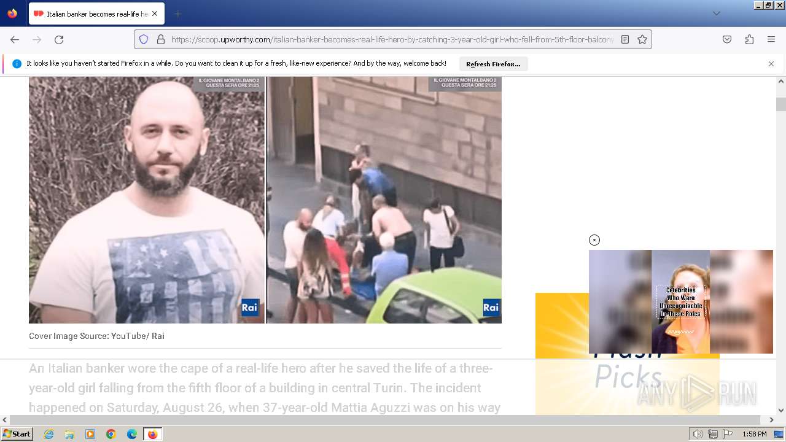Open the Windows Start menu

(17, 434)
